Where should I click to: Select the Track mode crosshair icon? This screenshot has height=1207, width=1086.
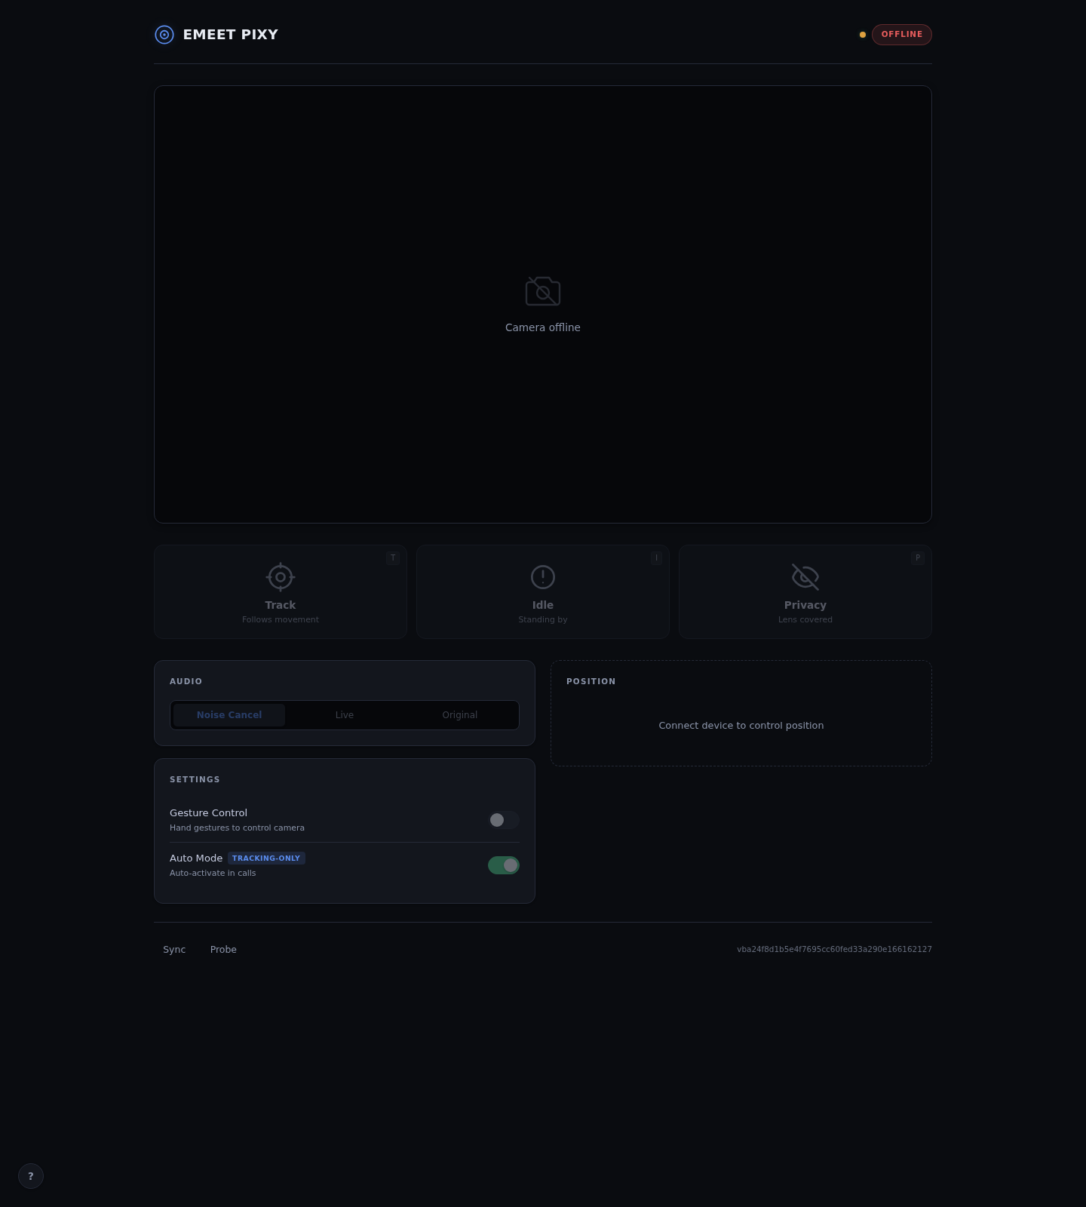tap(281, 577)
